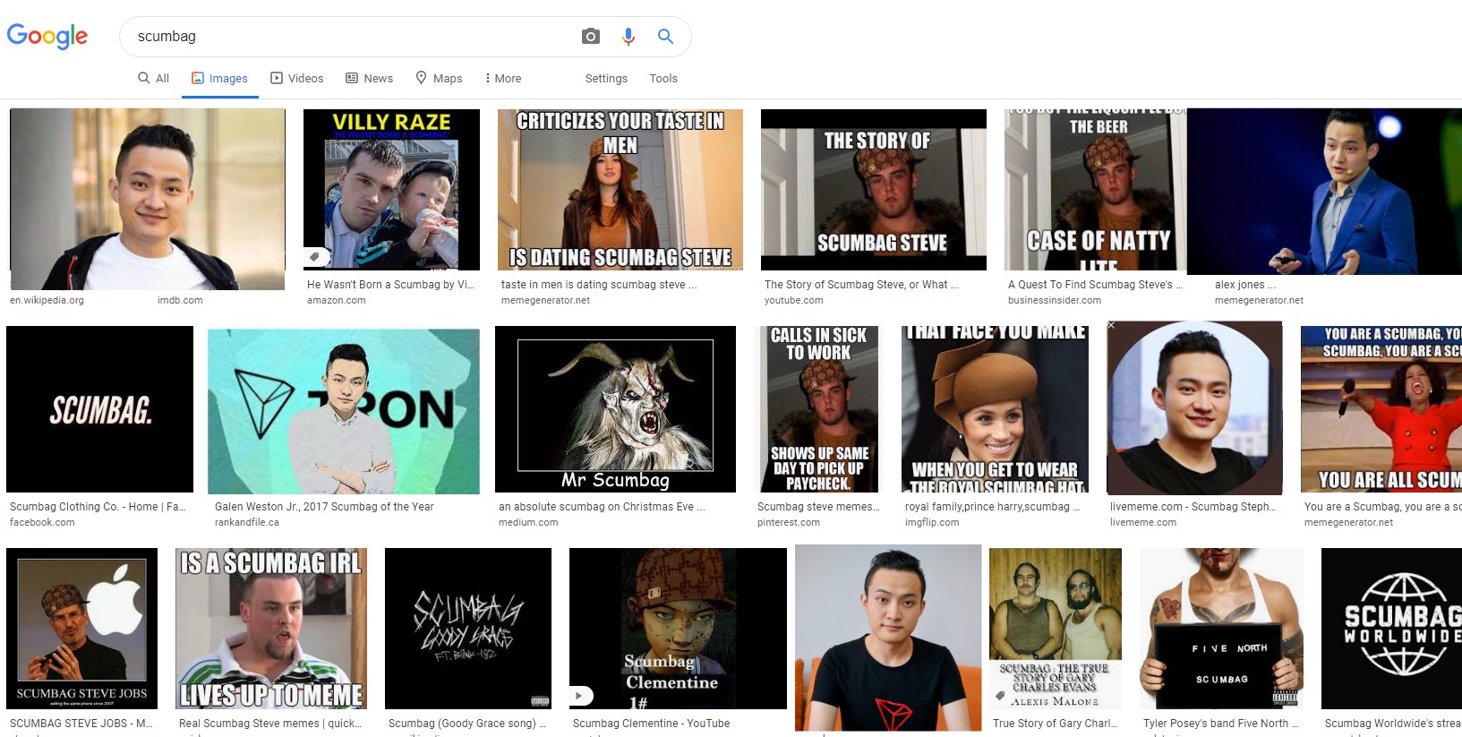This screenshot has width=1462, height=737.
Task: Click the tag icon on Villy Raze thumbnail
Action: point(314,257)
